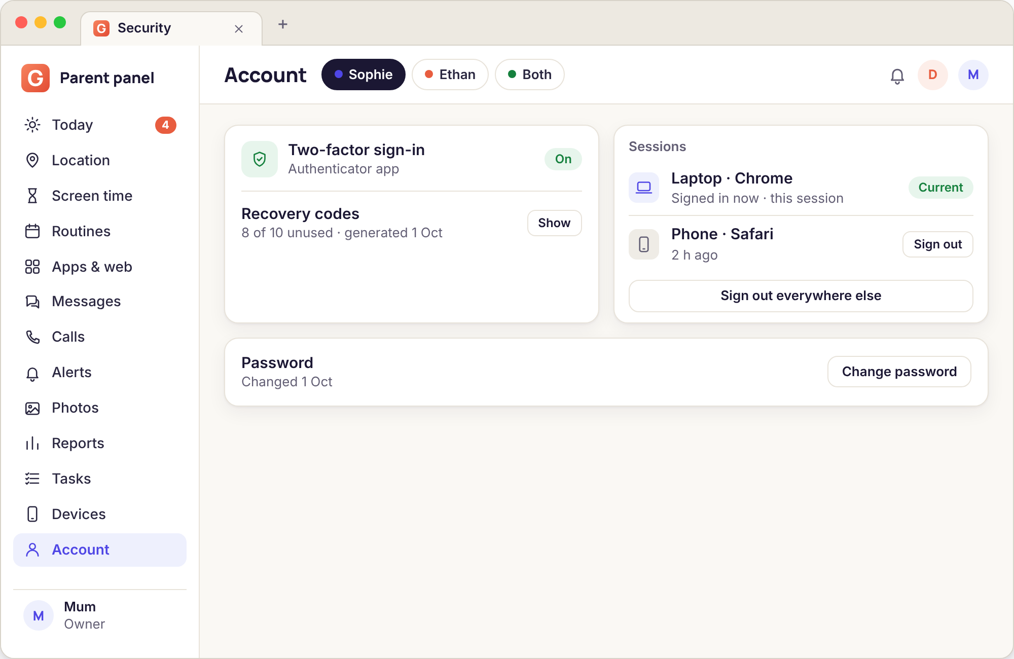Open the Messages chat bubble icon

[32, 302]
